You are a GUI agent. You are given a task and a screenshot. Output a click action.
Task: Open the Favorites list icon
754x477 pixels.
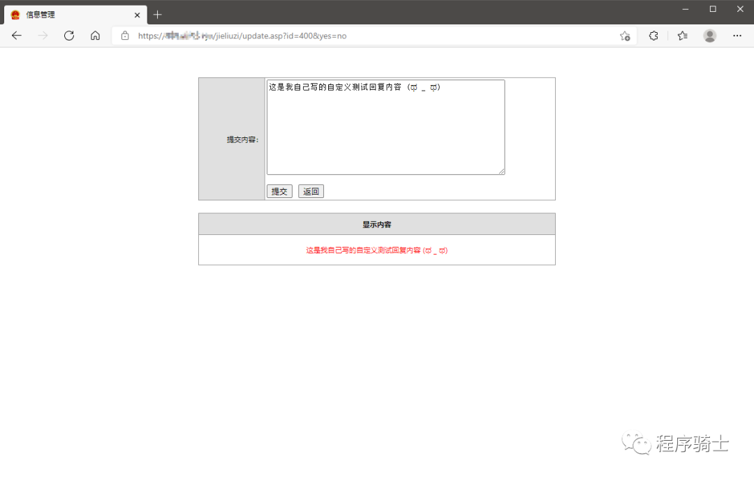click(682, 36)
